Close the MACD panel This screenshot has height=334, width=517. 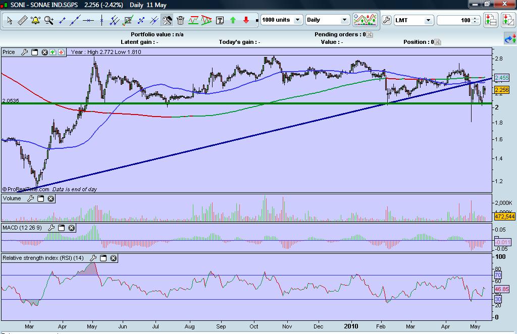click(x=72, y=228)
